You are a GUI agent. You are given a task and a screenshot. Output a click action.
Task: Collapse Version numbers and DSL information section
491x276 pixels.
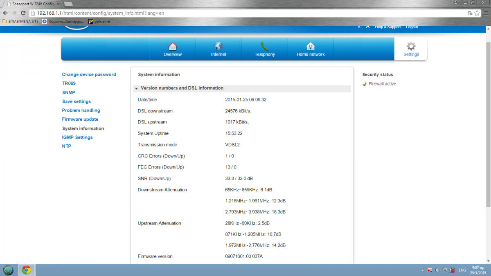click(x=136, y=88)
